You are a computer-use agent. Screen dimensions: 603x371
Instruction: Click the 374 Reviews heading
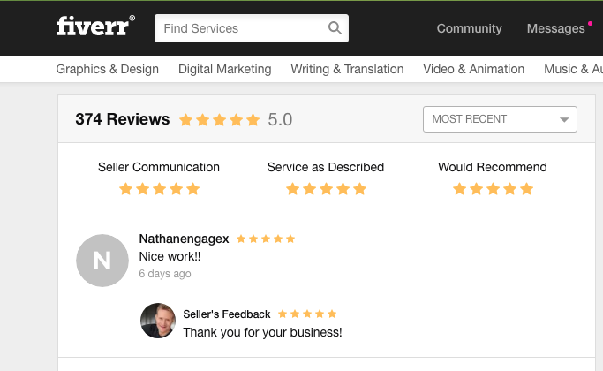[122, 119]
